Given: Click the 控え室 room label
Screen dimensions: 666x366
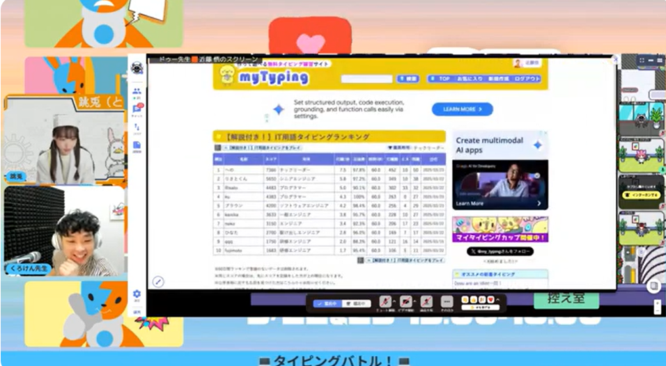Looking at the screenshot, I should tap(566, 298).
